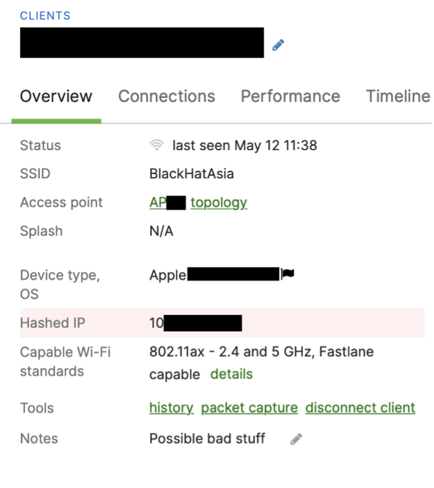Click the flag icon after device type
This screenshot has height=488, width=434.
click(287, 274)
